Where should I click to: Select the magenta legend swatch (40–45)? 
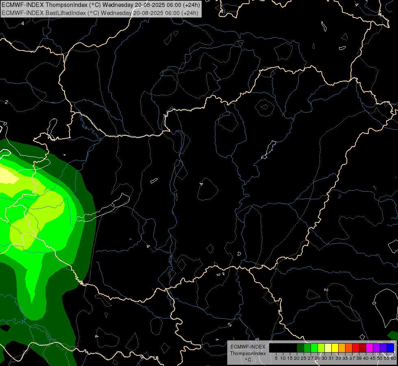click(x=370, y=348)
